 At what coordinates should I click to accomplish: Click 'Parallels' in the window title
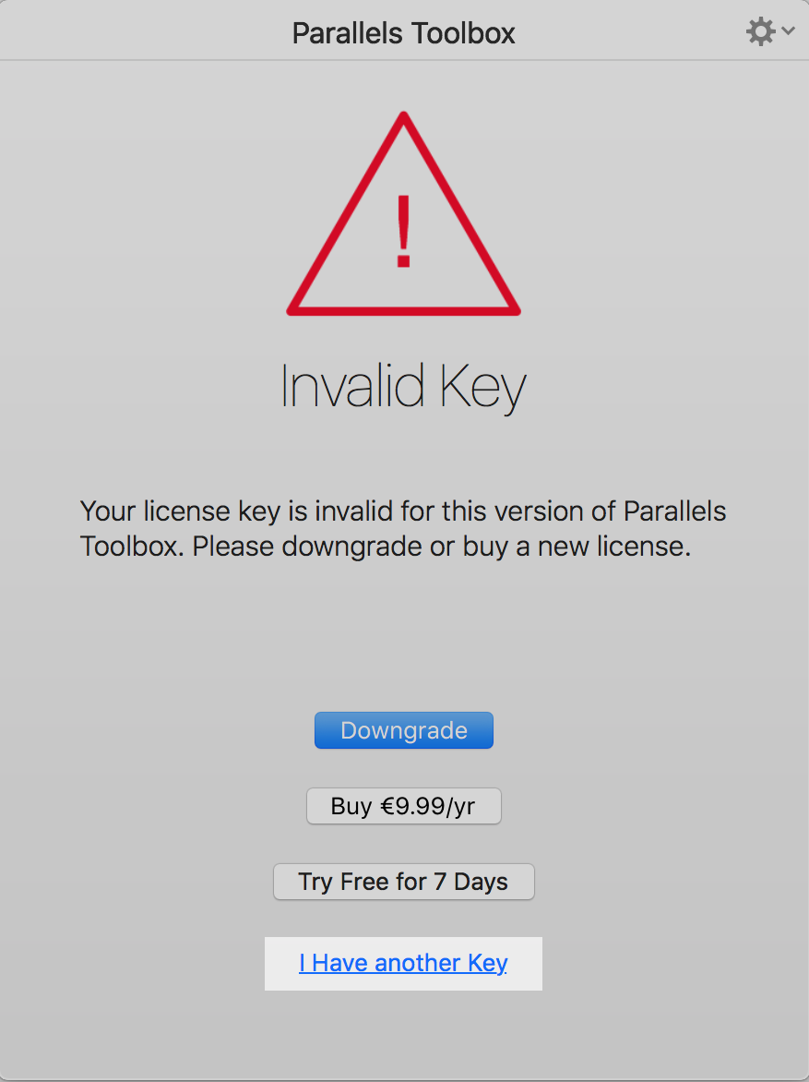[347, 33]
